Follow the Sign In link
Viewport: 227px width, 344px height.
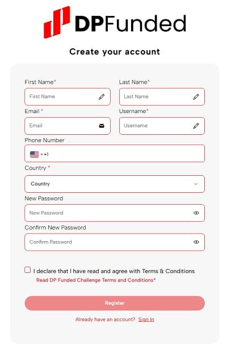146,320
